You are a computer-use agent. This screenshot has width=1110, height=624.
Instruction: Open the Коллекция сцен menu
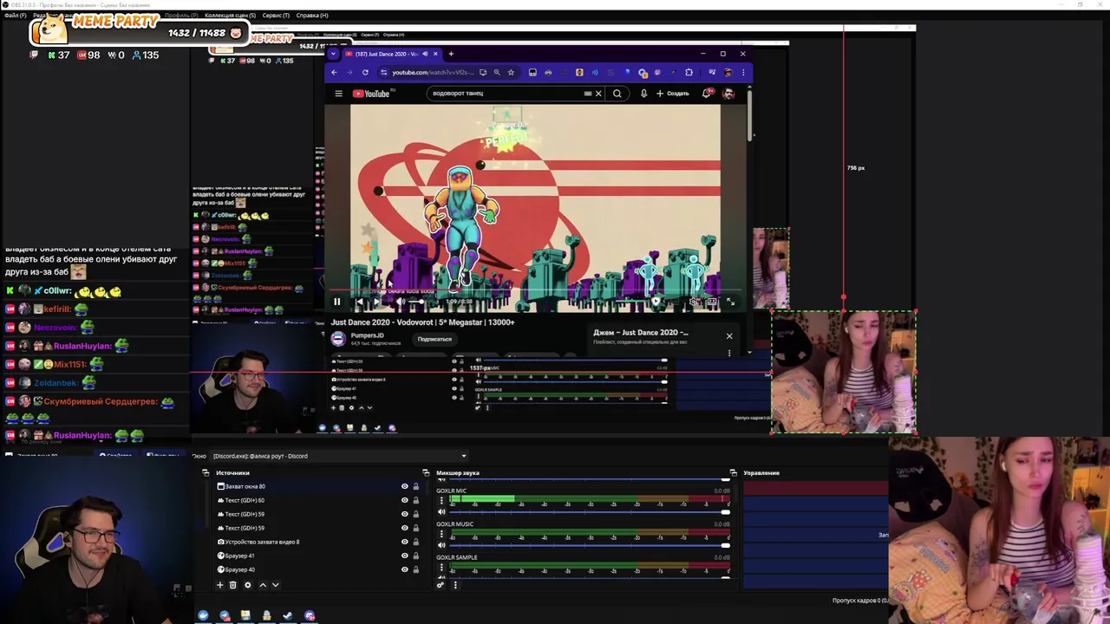tap(230, 15)
